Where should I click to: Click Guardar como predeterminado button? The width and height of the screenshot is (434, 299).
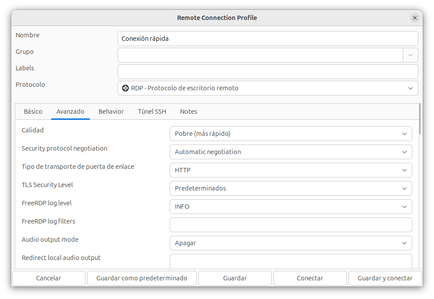(142, 278)
